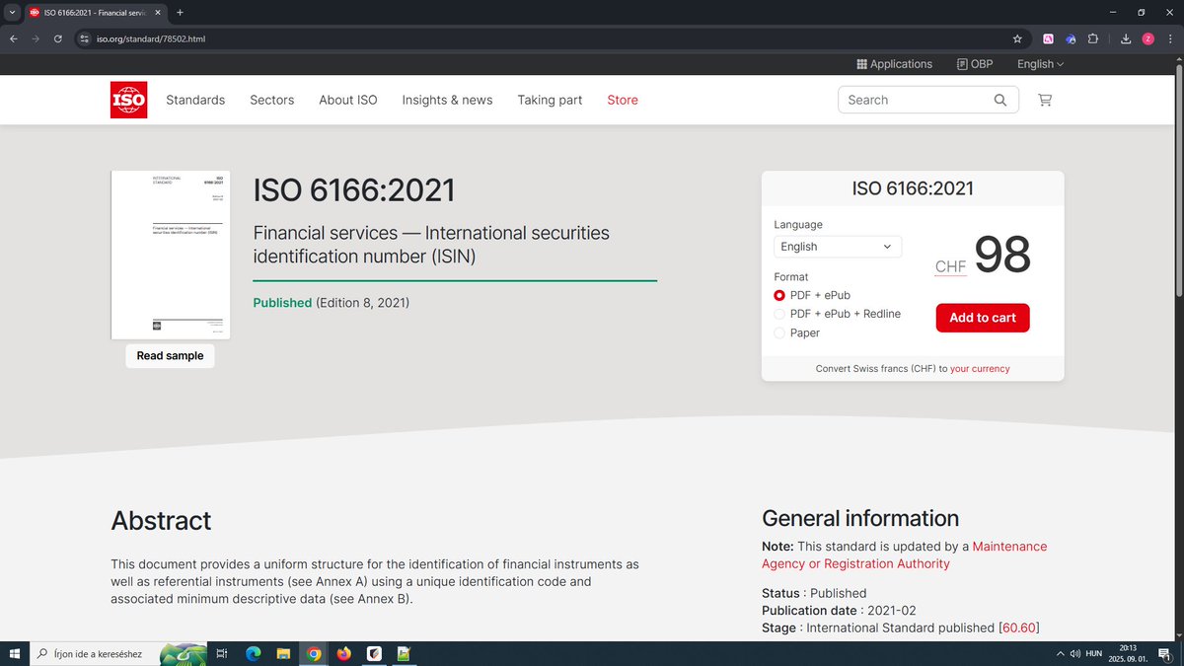The image size is (1184, 666).
Task: Click the ISO 6166:2021 cover thumbnail
Action: pos(171,255)
